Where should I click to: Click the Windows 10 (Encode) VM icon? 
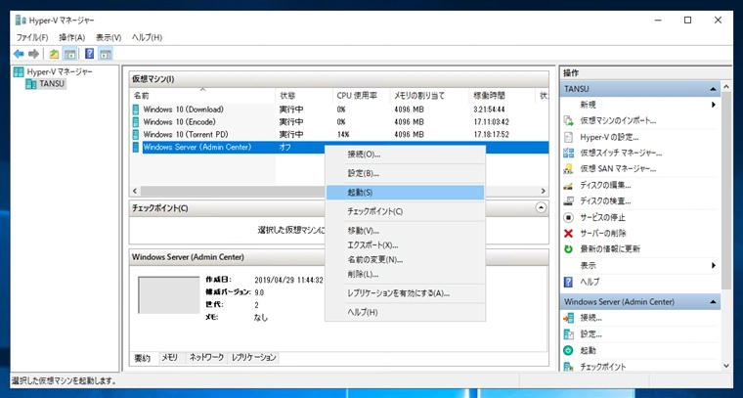(137, 122)
